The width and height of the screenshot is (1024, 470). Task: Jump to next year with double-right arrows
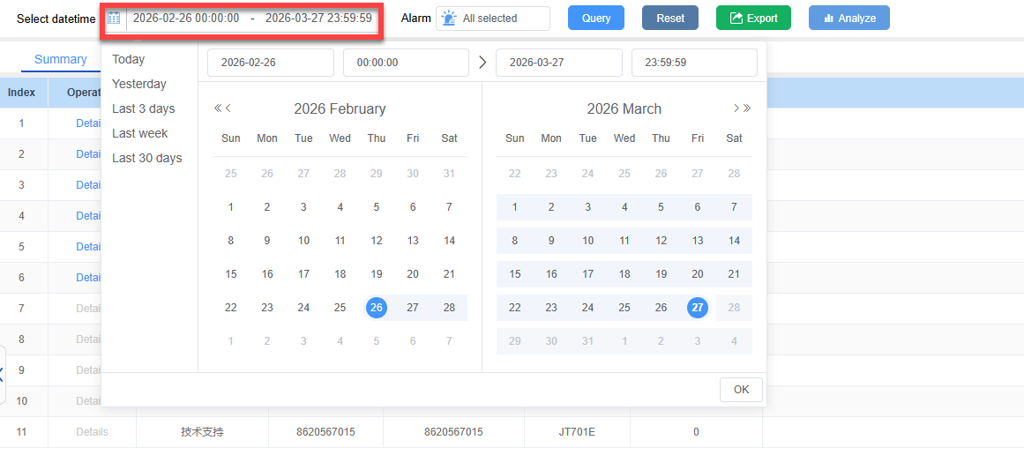coord(747,108)
